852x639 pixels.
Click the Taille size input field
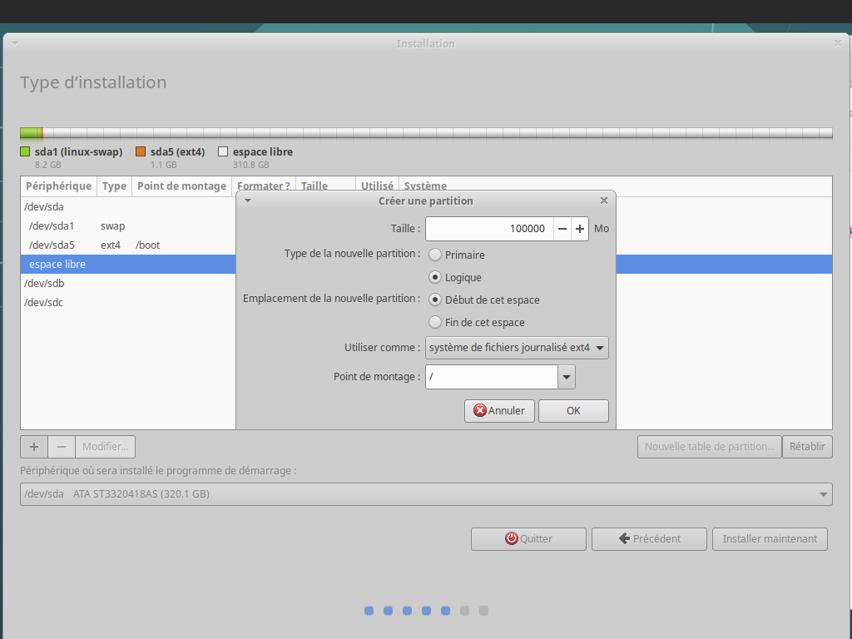point(489,229)
